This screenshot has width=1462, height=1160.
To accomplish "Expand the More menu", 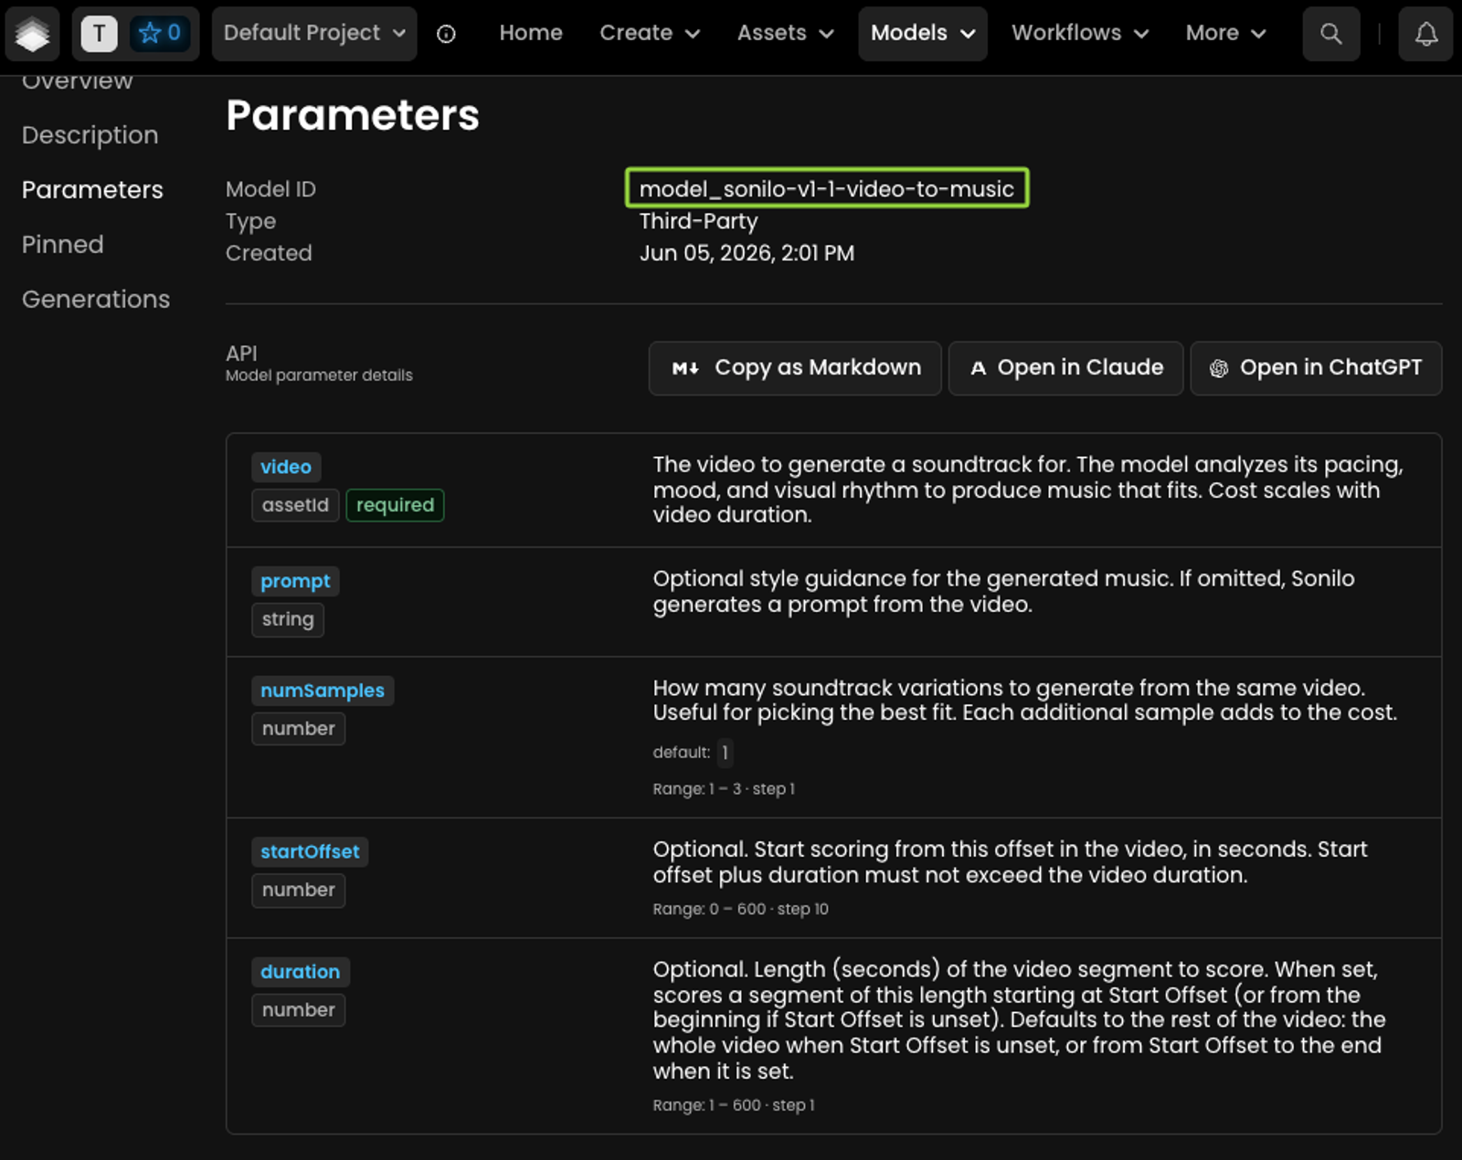I will pyautogui.click(x=1225, y=34).
